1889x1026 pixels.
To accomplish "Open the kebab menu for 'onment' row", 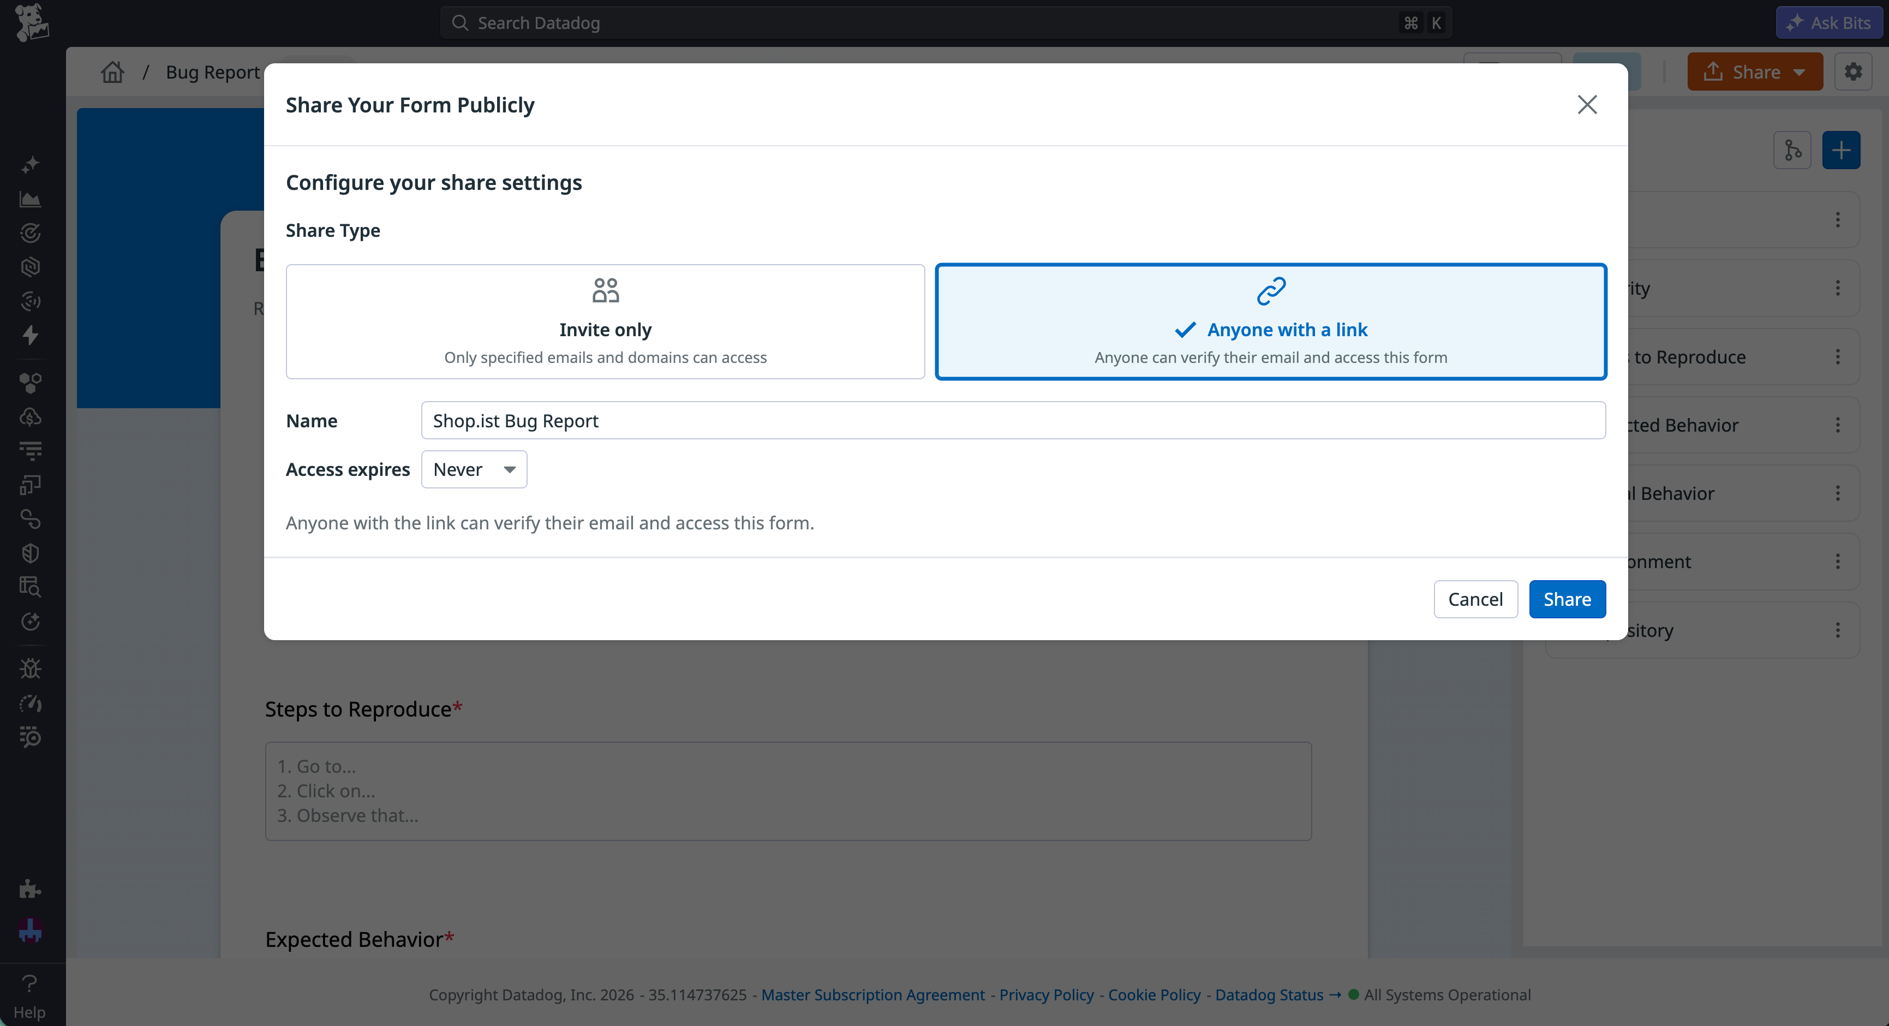I will pyautogui.click(x=1838, y=561).
